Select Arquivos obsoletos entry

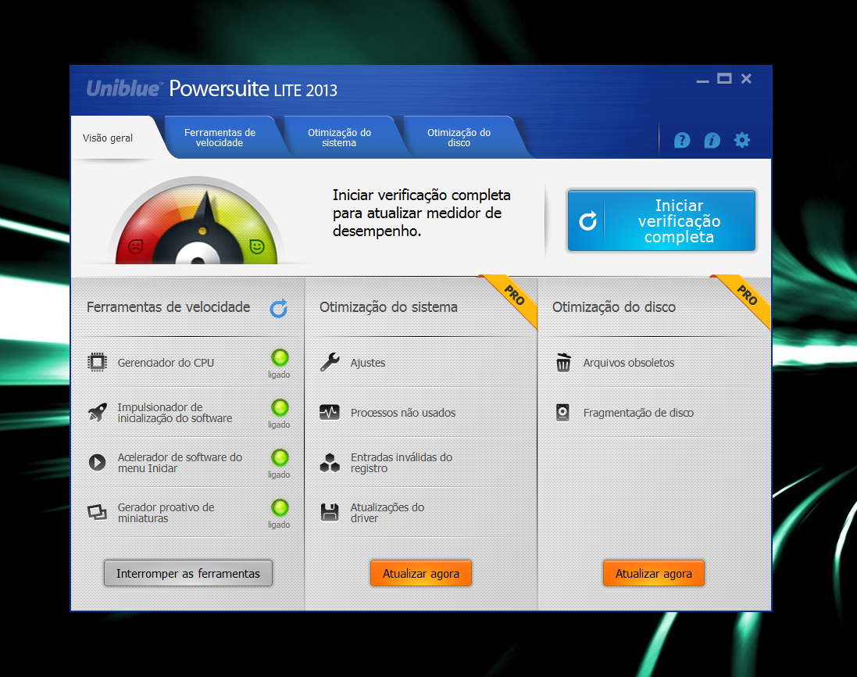(x=629, y=363)
